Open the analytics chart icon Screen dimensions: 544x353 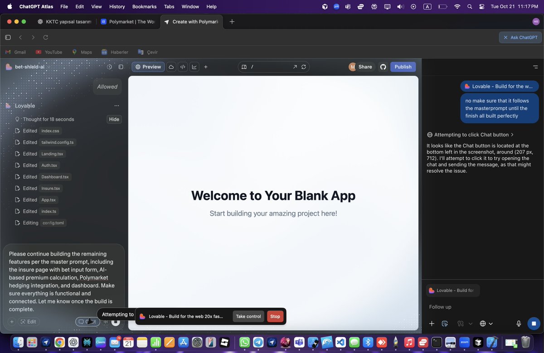coord(194,67)
